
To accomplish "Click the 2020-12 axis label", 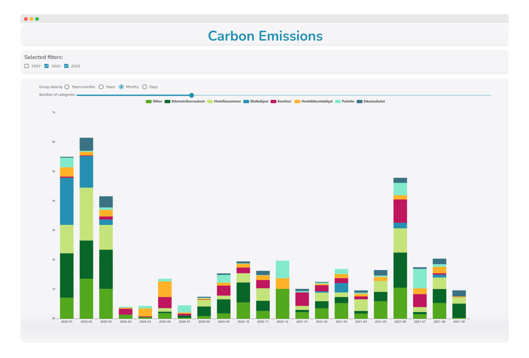I will pos(282,322).
